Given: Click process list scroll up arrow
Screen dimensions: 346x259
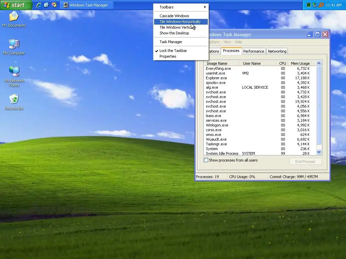Looking at the screenshot, I should click(x=319, y=63).
